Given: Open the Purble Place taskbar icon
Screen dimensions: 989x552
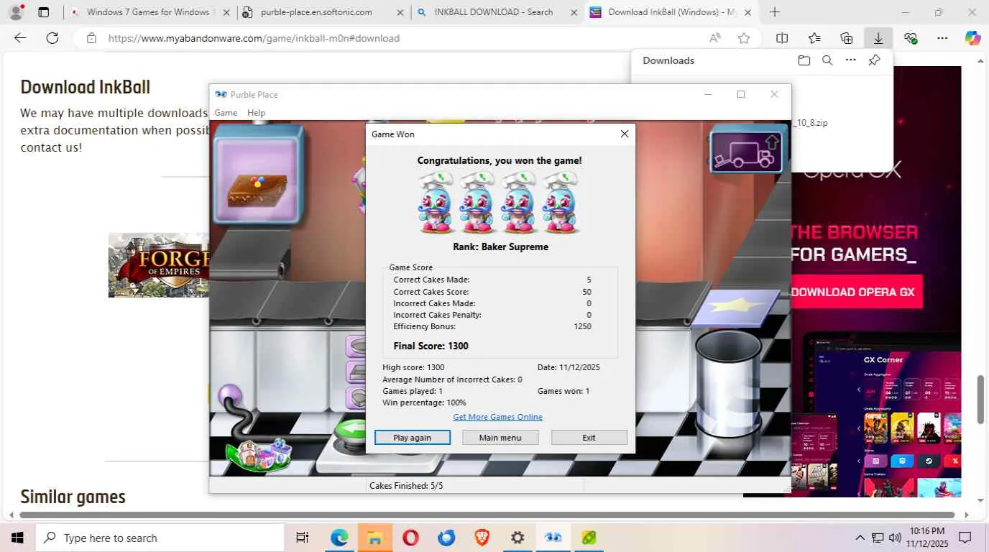Looking at the screenshot, I should click(x=553, y=538).
